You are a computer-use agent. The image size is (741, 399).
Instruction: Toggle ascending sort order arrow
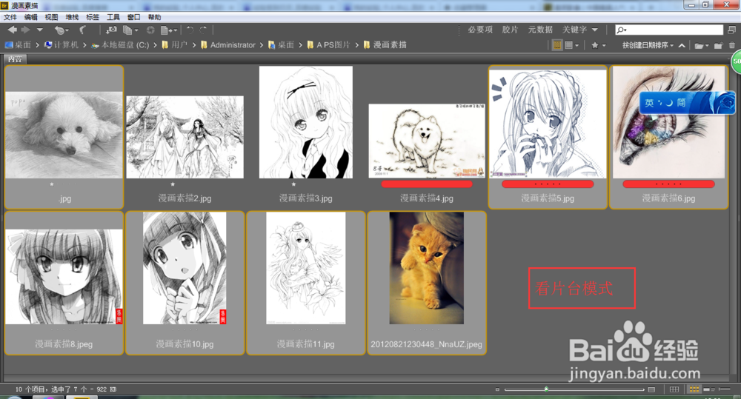tap(682, 45)
